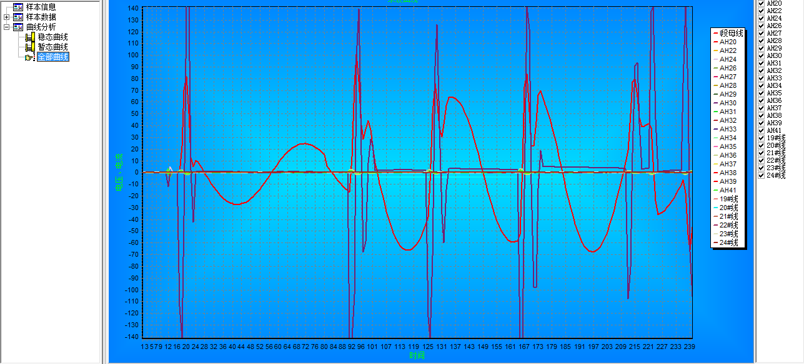Click the 曲线分析 node icon
This screenshot has width=804, height=364.
coord(18,27)
